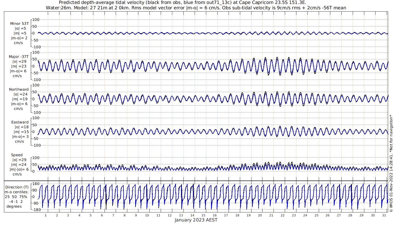
Task: Click the '25 50 75%' centile header
Action: click(16, 197)
